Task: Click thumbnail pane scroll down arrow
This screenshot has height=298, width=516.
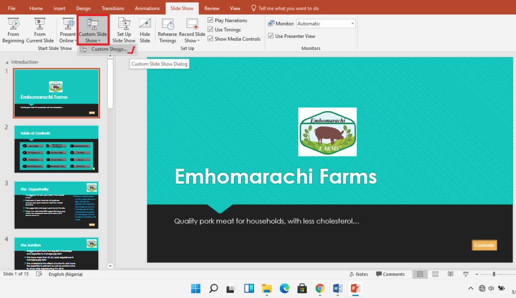Action: 110,266
